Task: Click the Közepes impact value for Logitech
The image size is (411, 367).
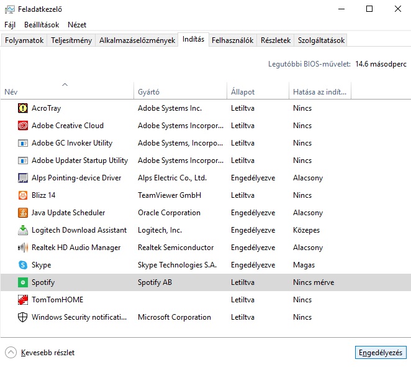Action: 307,230
